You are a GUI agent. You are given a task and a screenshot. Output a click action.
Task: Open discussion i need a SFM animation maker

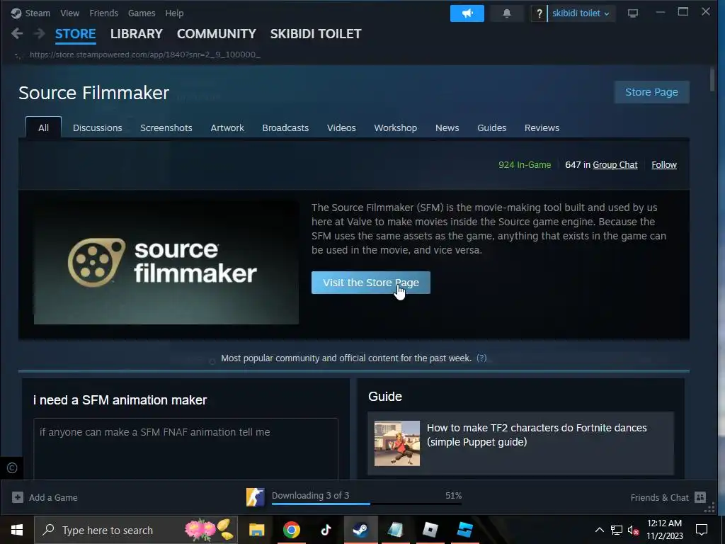click(120, 400)
